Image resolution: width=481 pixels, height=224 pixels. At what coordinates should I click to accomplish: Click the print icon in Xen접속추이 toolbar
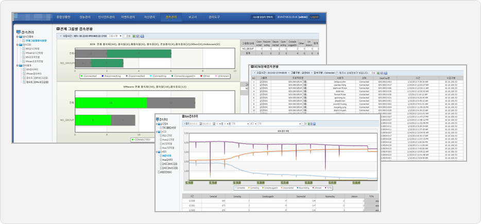(x=315, y=124)
